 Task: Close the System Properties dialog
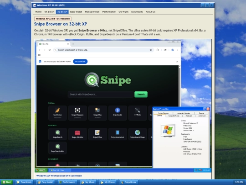click(208, 109)
